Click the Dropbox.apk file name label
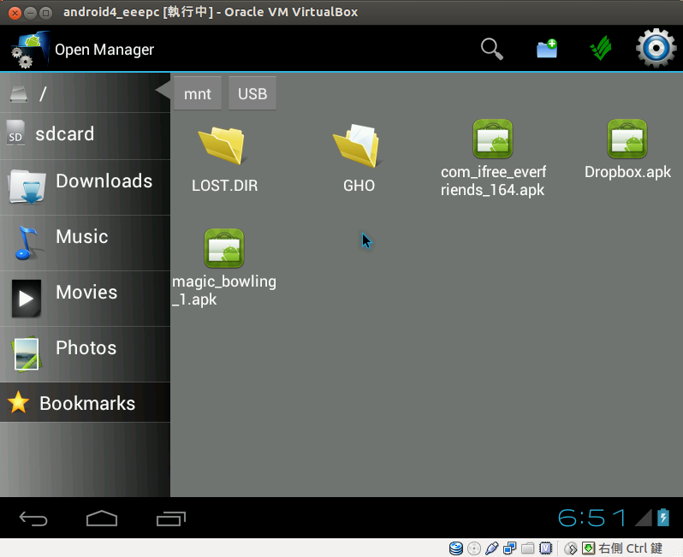 (x=627, y=172)
